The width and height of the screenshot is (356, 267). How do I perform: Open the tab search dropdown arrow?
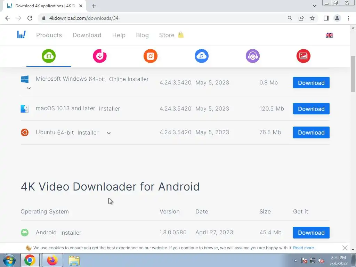click(x=314, y=6)
